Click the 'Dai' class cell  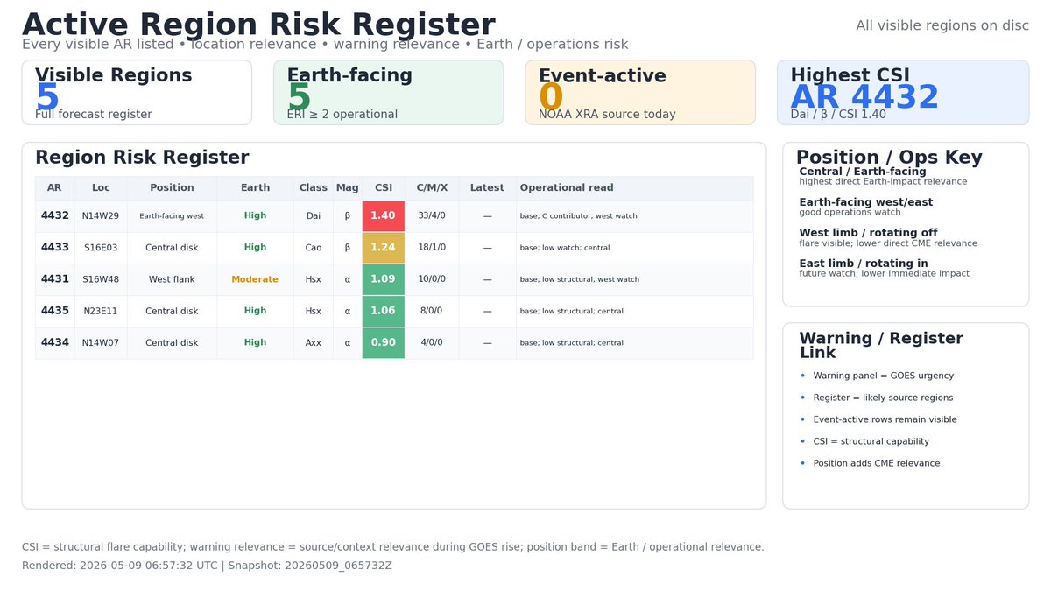[313, 216]
